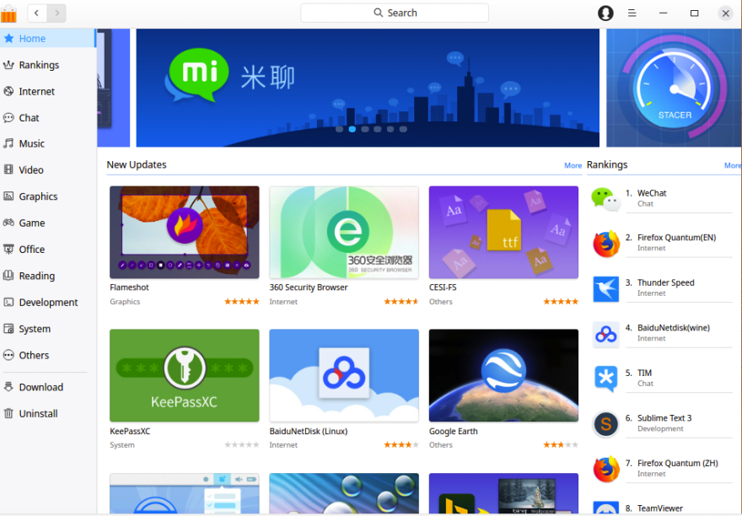
Task: Open the Google Earth app thumbnail
Action: pos(503,375)
